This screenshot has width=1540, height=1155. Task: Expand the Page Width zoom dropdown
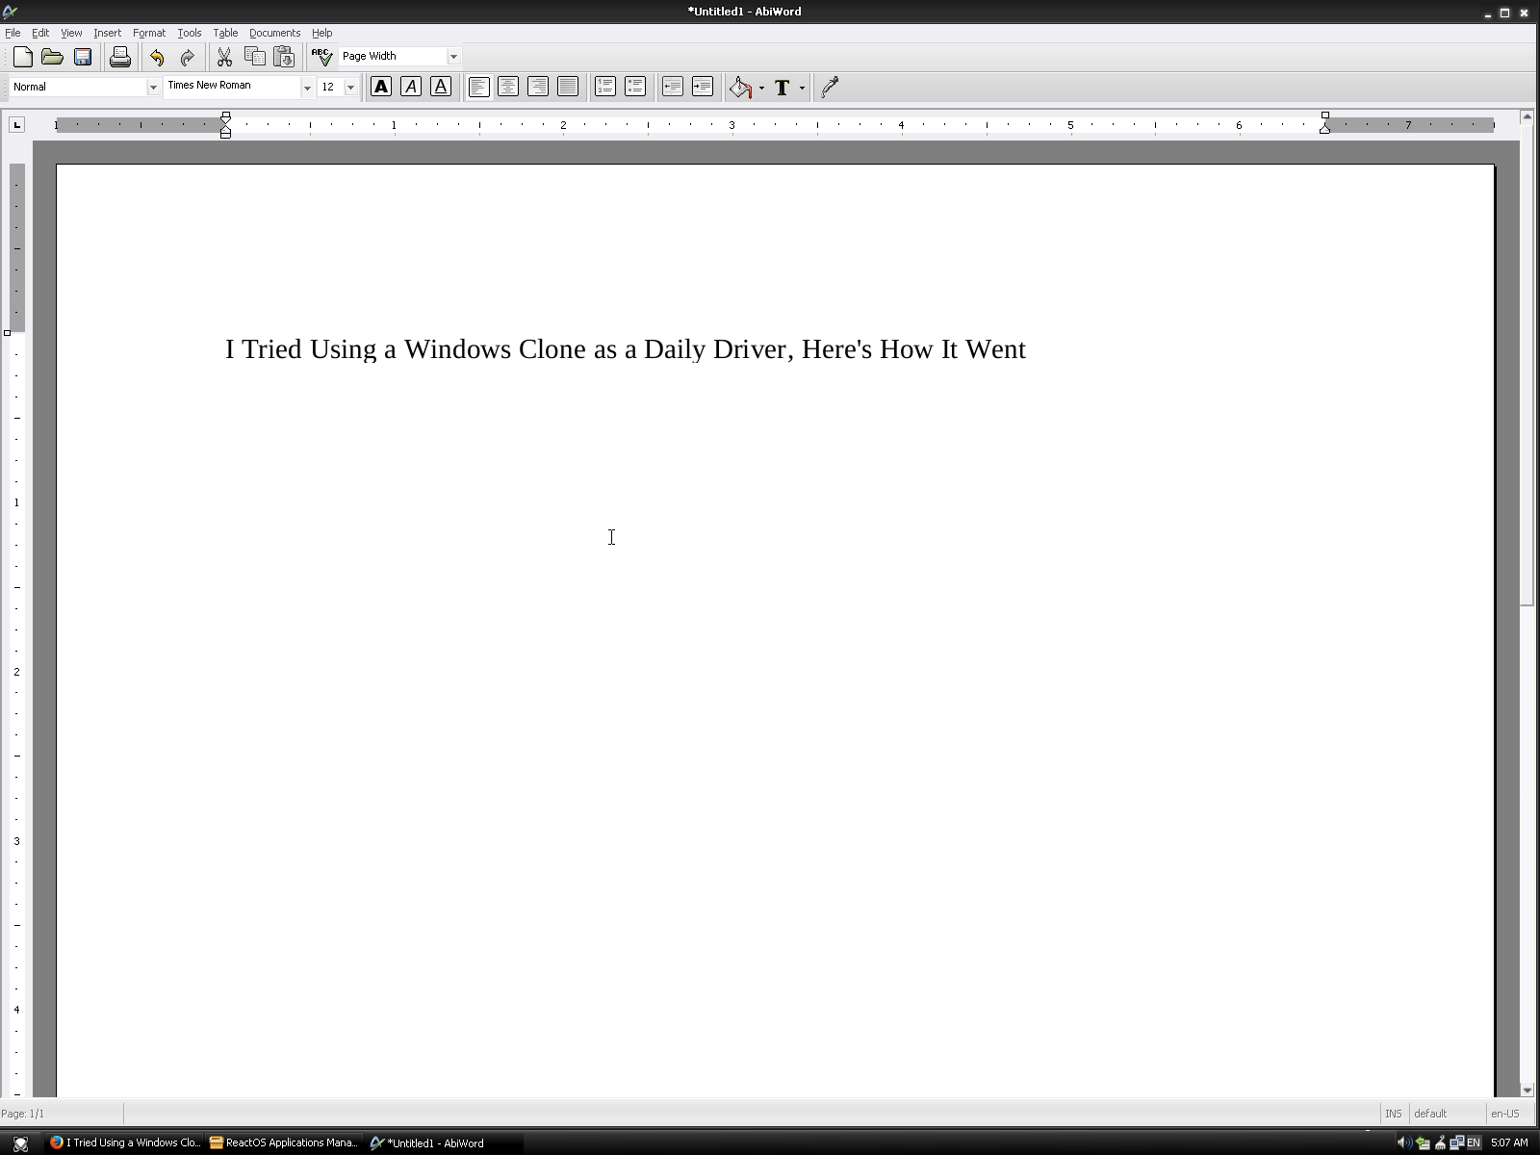(453, 57)
